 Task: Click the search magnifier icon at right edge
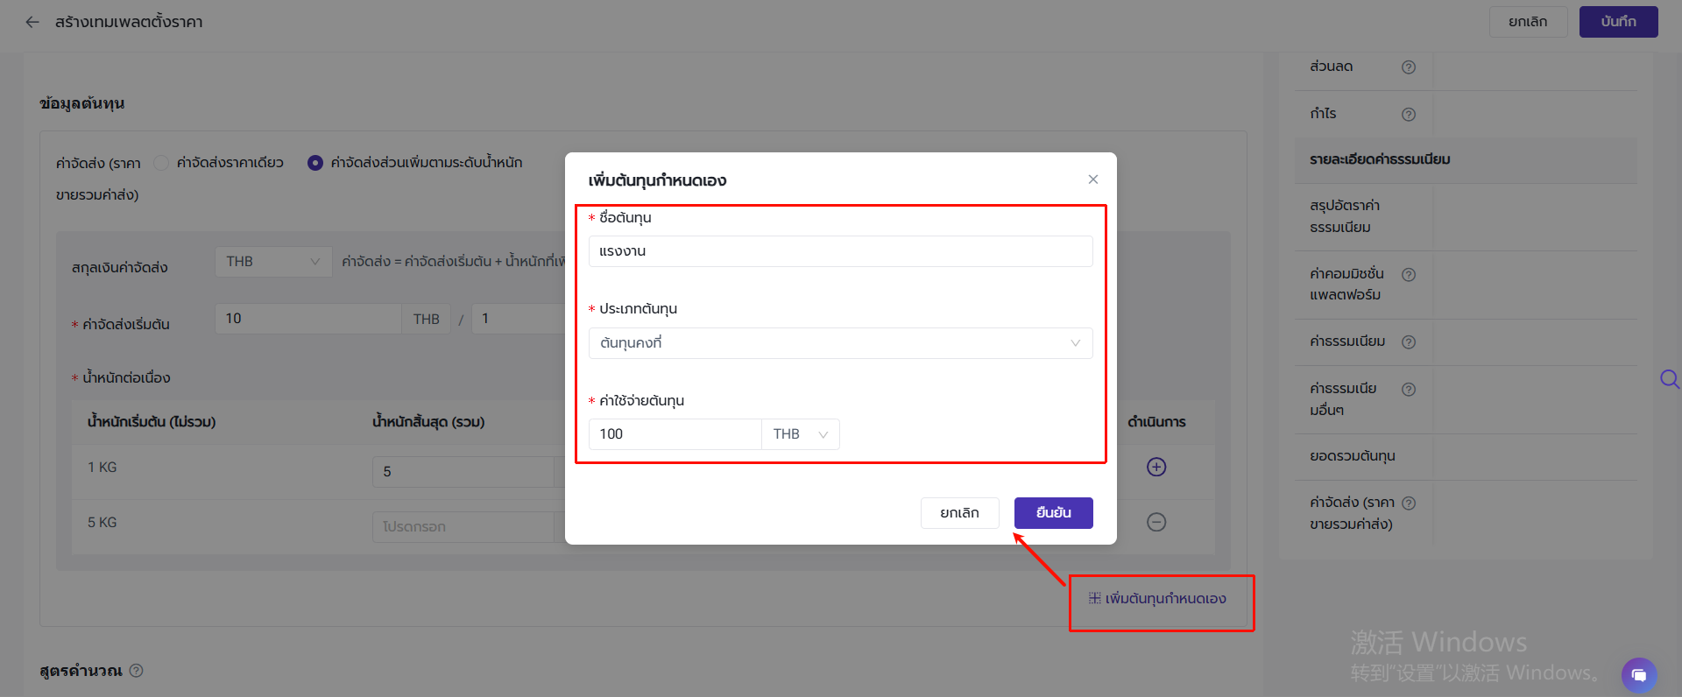coord(1669,379)
